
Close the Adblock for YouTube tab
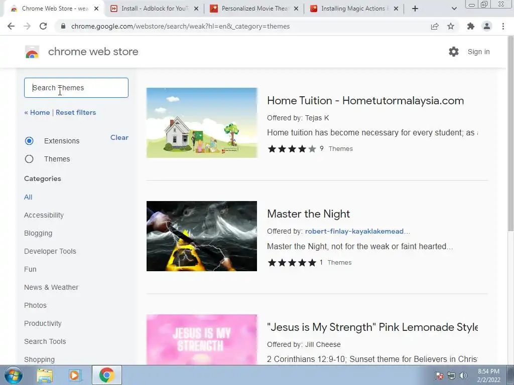tap(196, 9)
